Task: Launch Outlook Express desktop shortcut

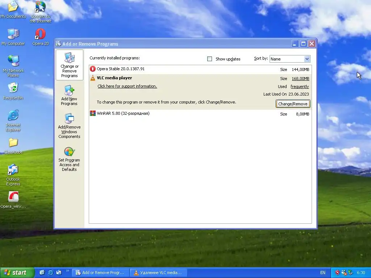Action: tap(13, 175)
